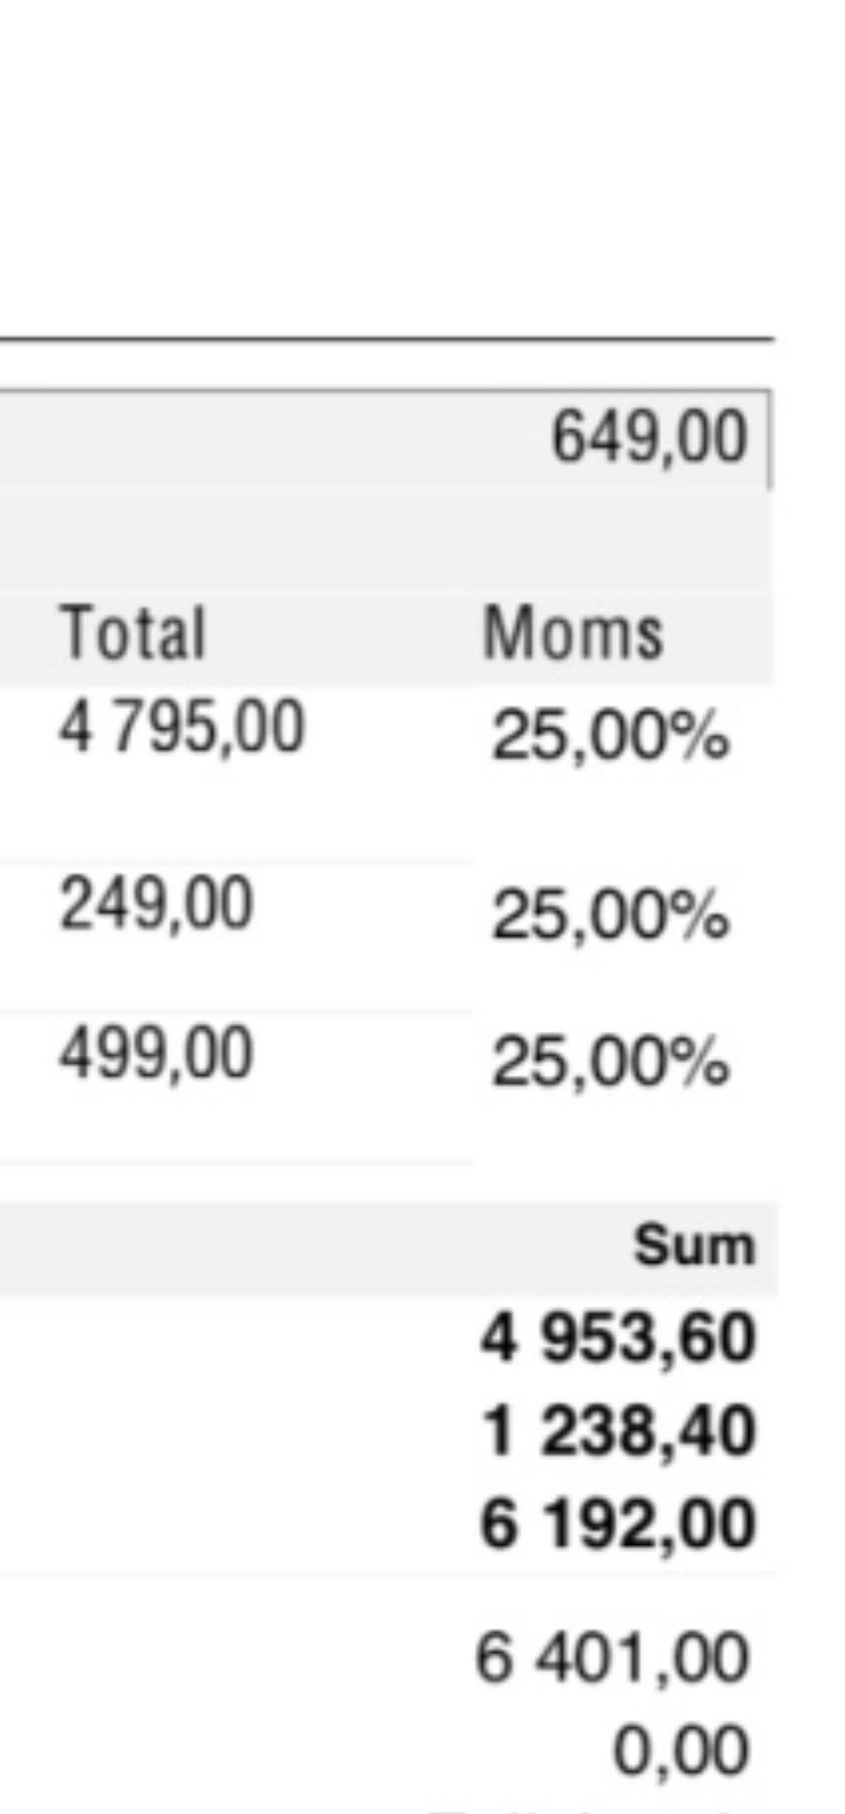Select the Moms column header
The width and height of the screenshot is (845, 1814).
pos(572,632)
